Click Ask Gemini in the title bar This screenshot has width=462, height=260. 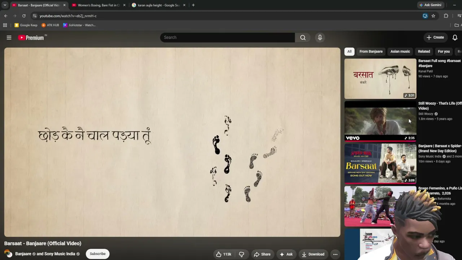click(430, 5)
